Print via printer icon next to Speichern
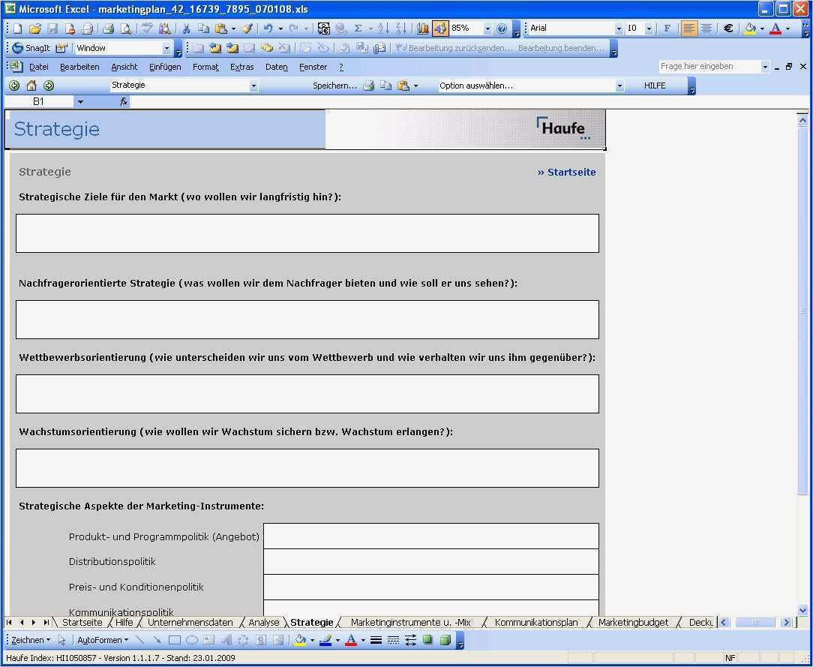This screenshot has width=813, height=667. click(x=369, y=86)
